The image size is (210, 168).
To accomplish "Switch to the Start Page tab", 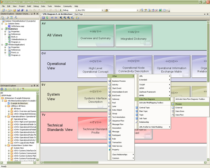I will 79,14.
